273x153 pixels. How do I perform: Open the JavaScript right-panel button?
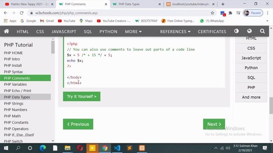251,58
